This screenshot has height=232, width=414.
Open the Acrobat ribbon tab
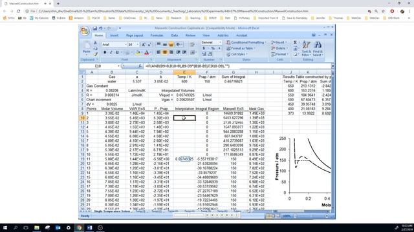point(241,35)
